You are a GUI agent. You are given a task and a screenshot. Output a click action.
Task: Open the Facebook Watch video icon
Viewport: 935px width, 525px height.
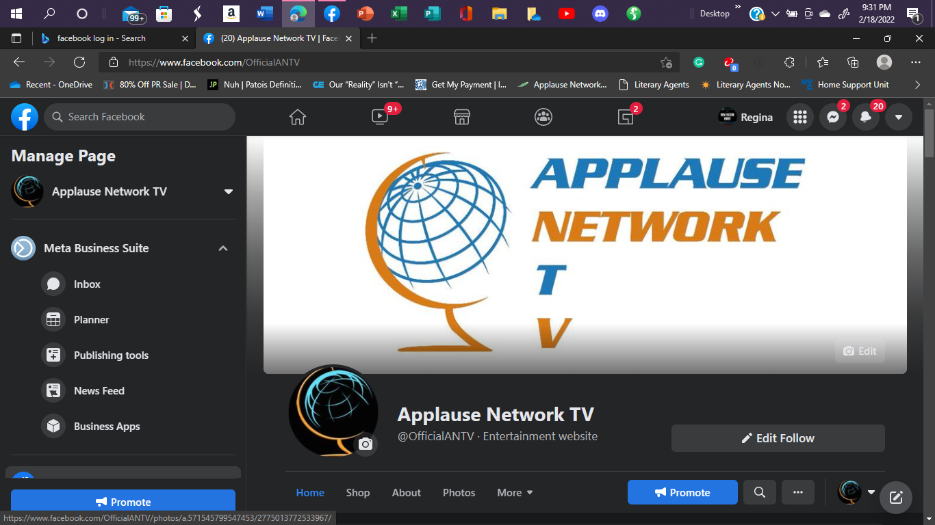pos(380,117)
